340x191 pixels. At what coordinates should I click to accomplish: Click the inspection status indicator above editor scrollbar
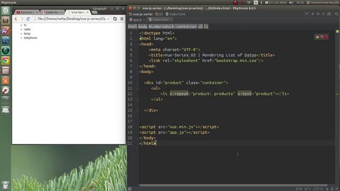[337, 32]
